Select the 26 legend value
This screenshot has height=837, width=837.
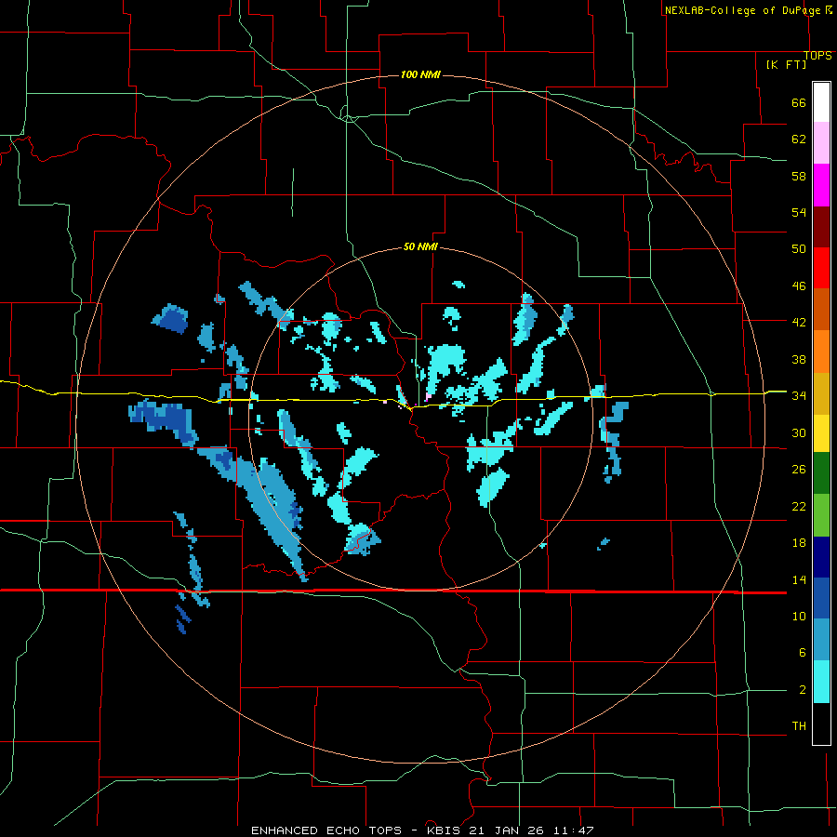pos(799,470)
